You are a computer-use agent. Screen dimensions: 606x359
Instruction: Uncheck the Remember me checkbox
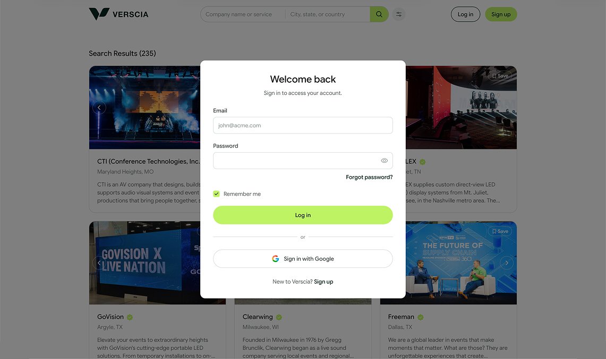click(x=217, y=194)
